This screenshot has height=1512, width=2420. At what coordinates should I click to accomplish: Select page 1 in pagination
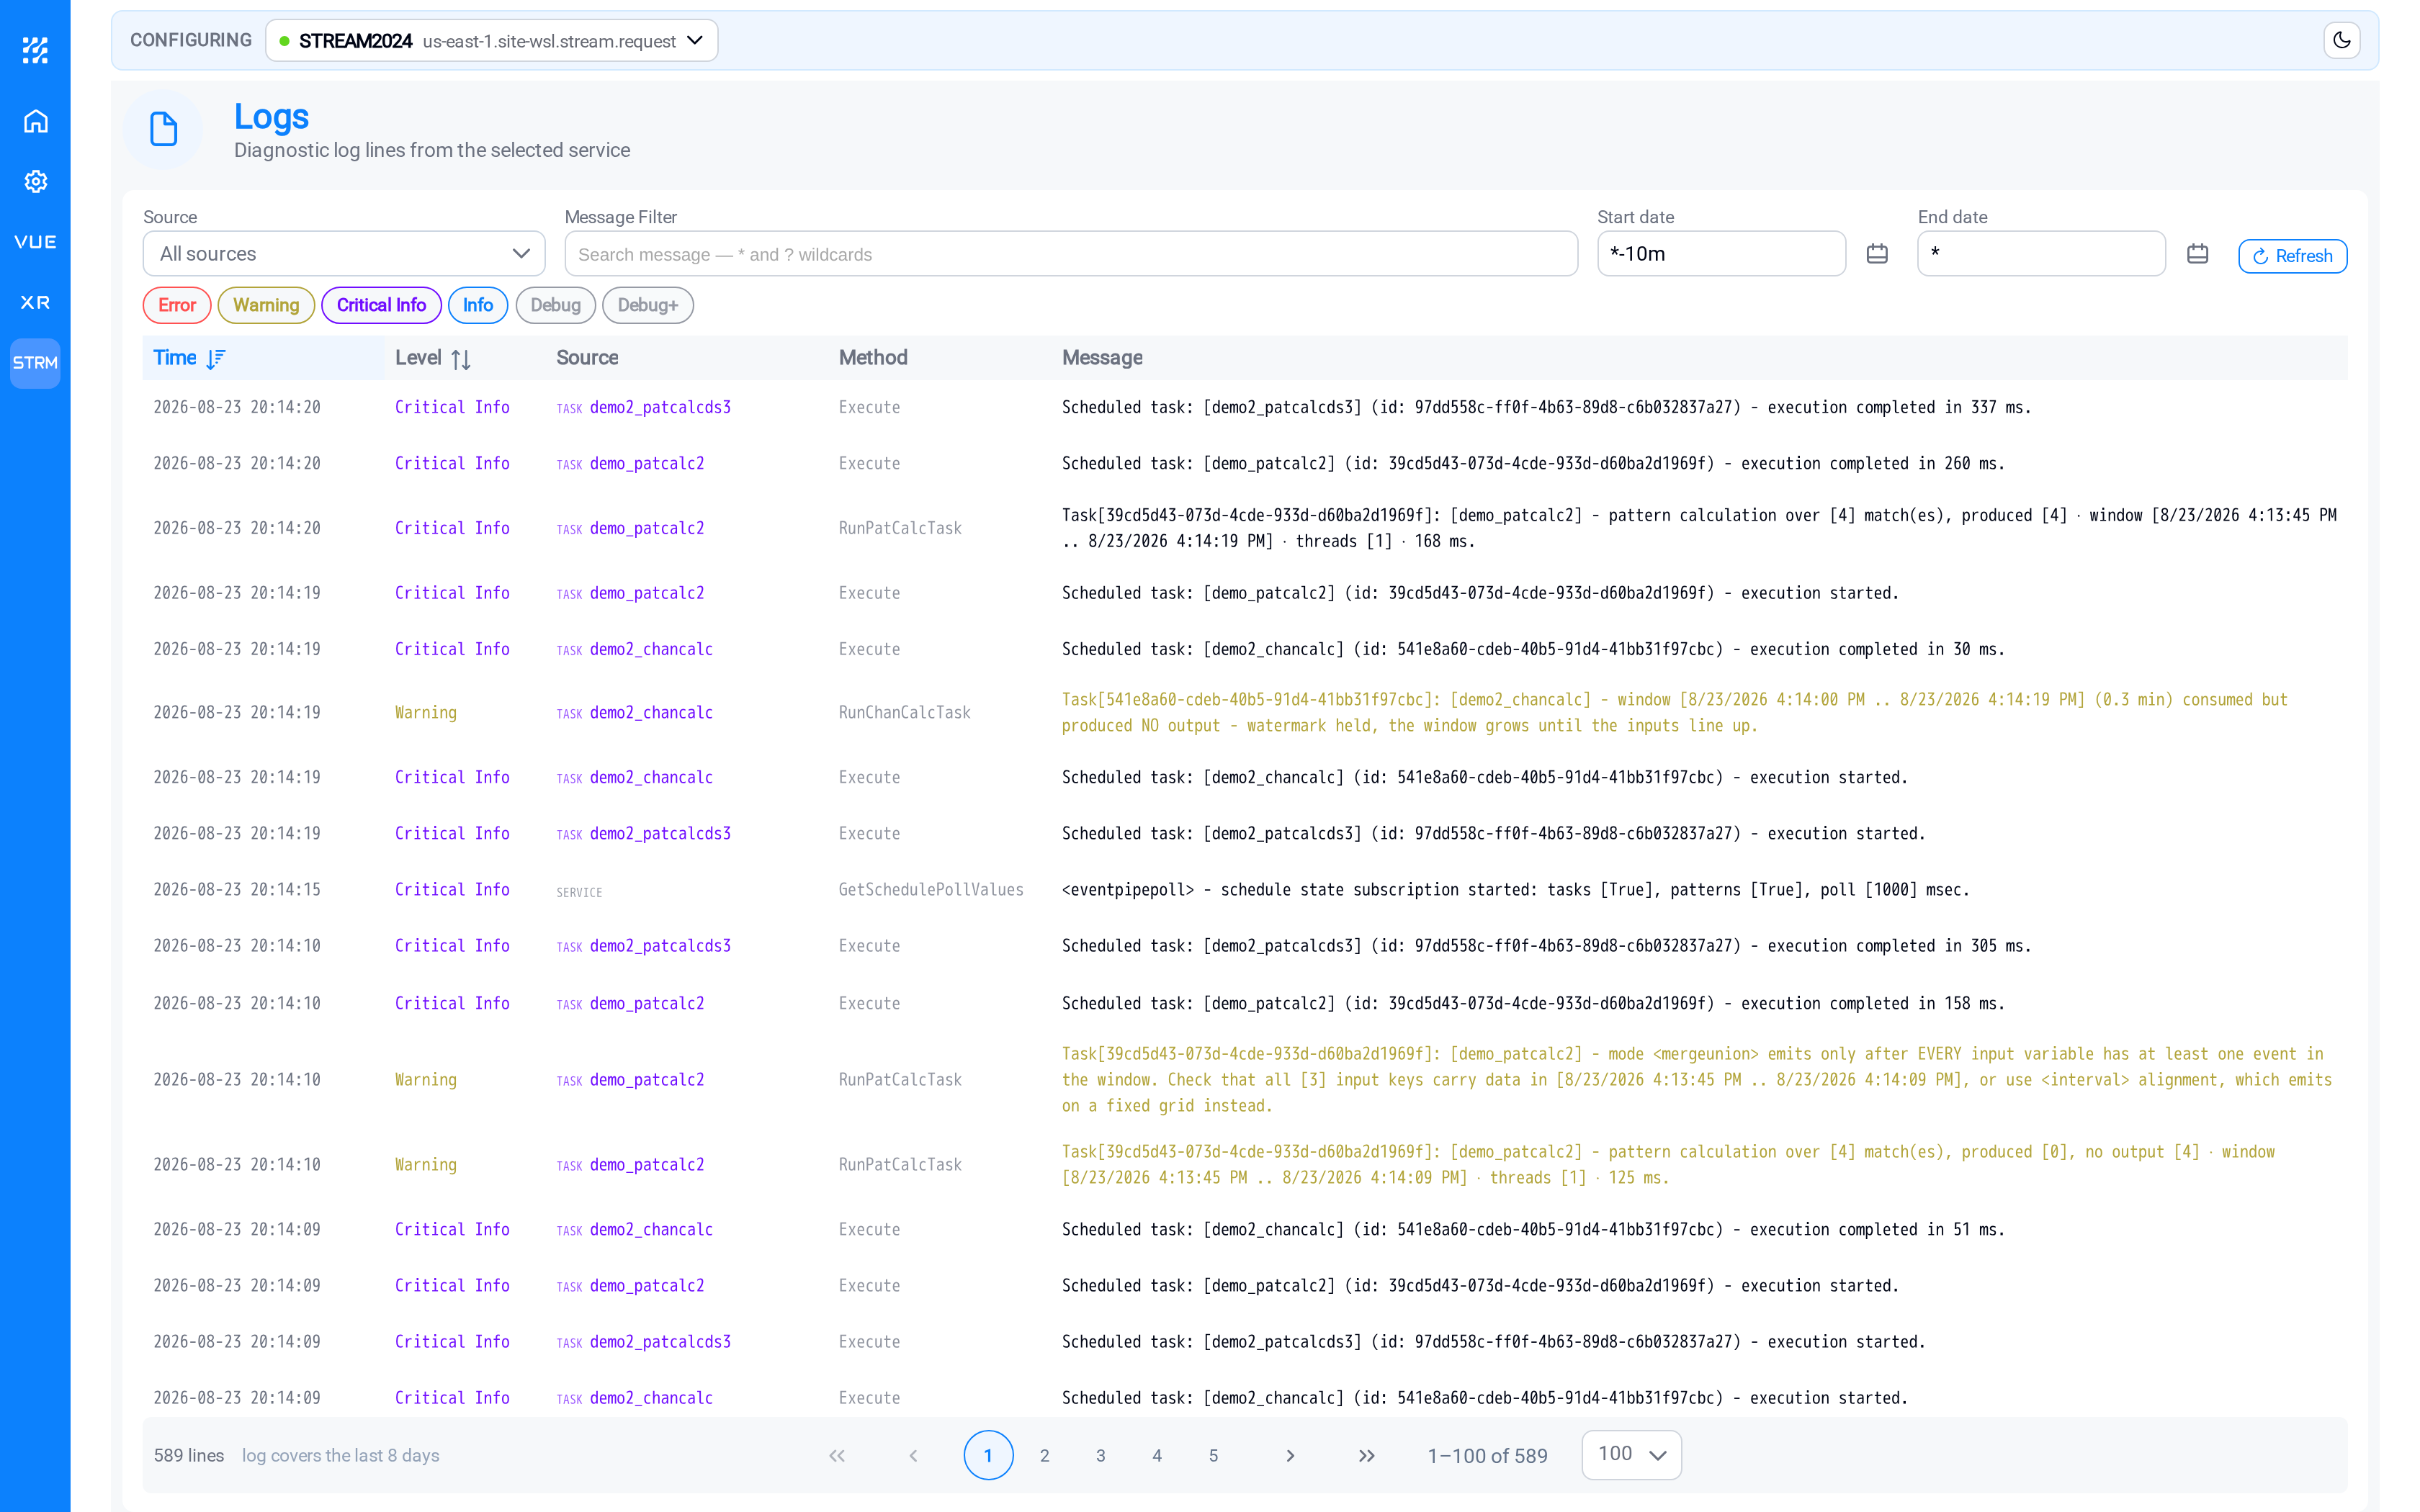[988, 1456]
